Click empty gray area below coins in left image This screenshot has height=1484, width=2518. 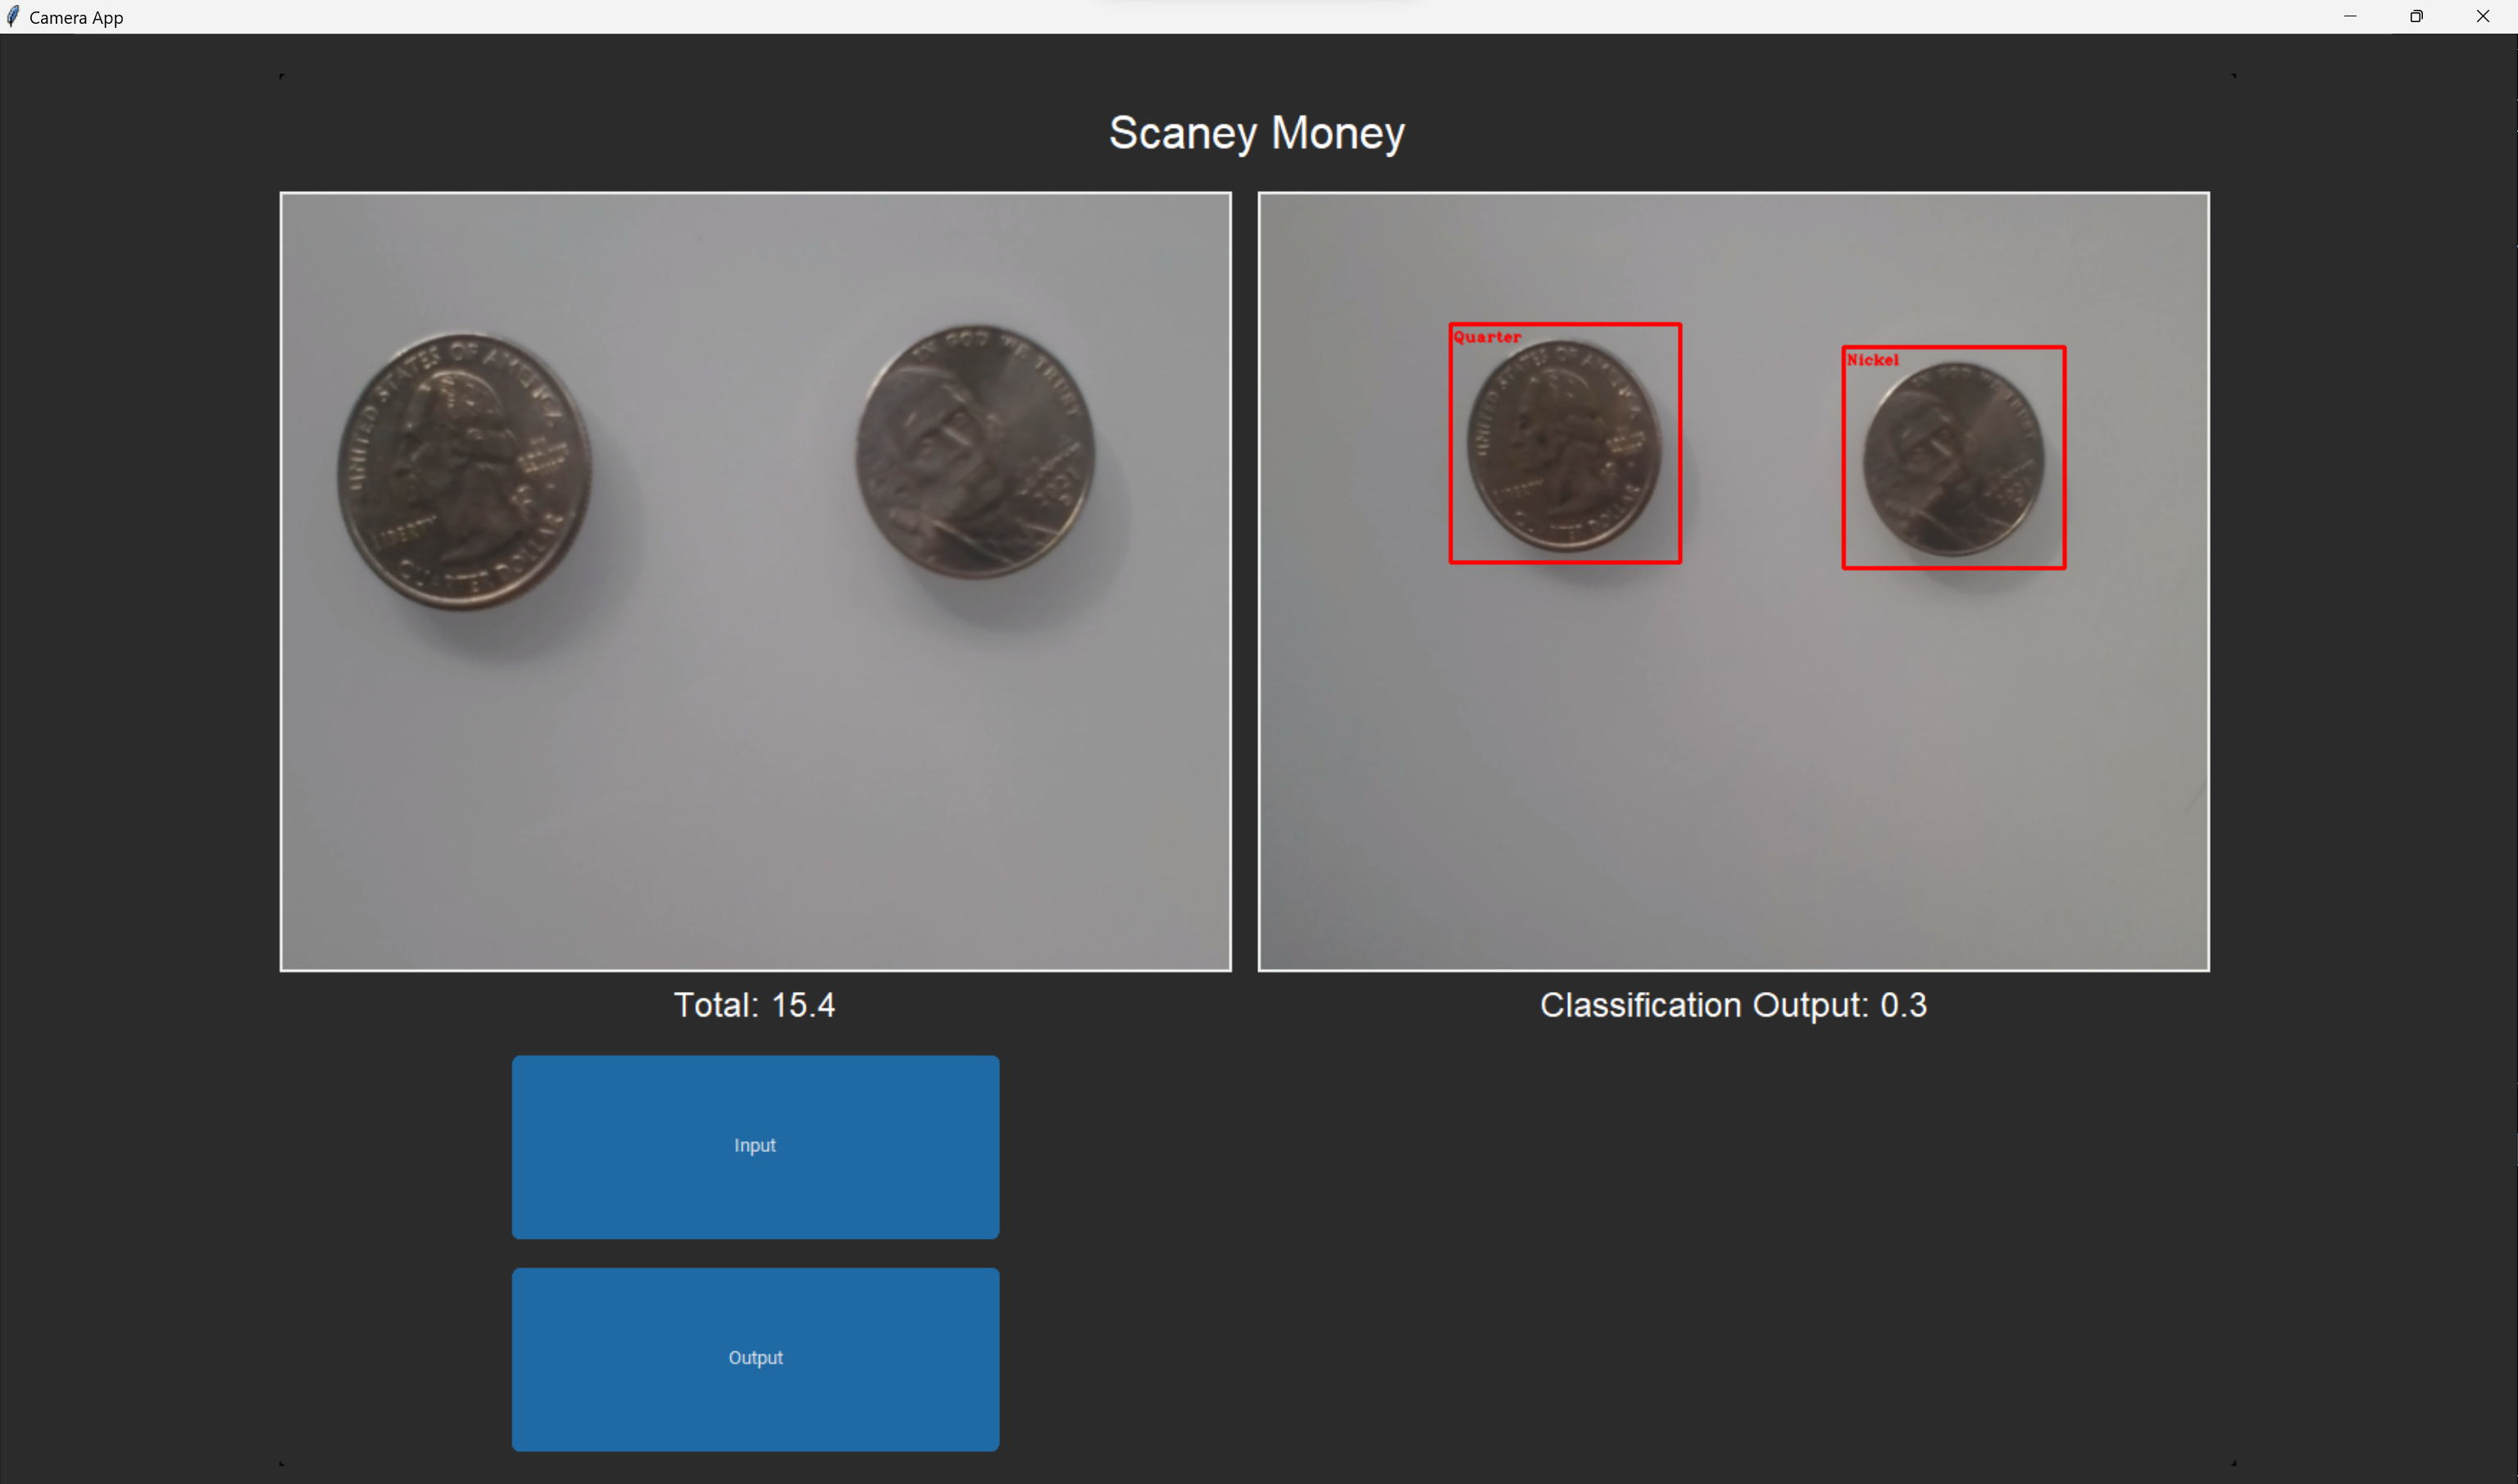755,800
